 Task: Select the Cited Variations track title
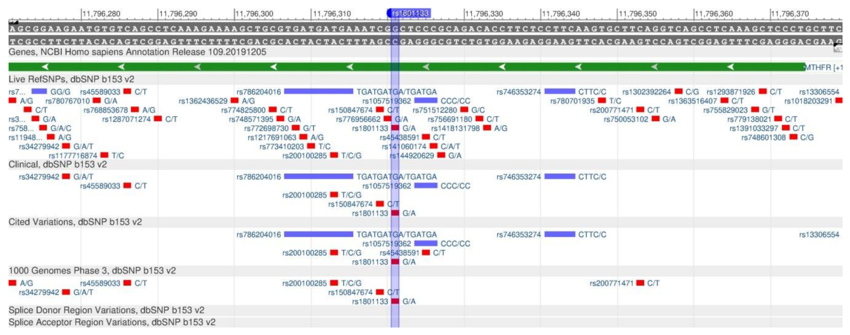click(75, 222)
